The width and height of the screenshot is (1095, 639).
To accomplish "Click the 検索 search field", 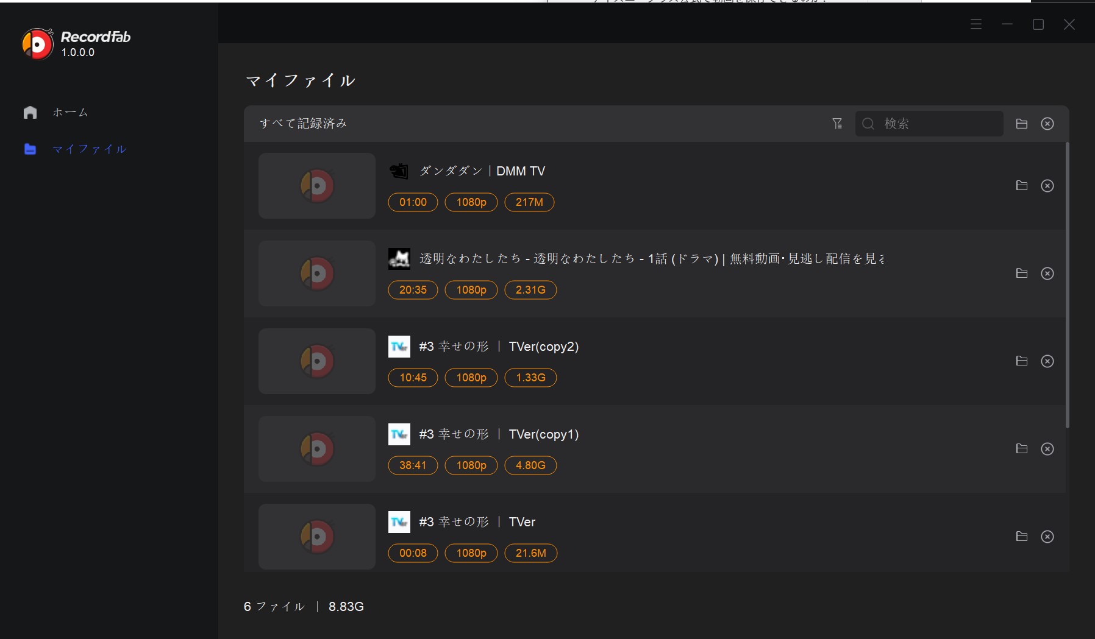I will click(x=929, y=124).
